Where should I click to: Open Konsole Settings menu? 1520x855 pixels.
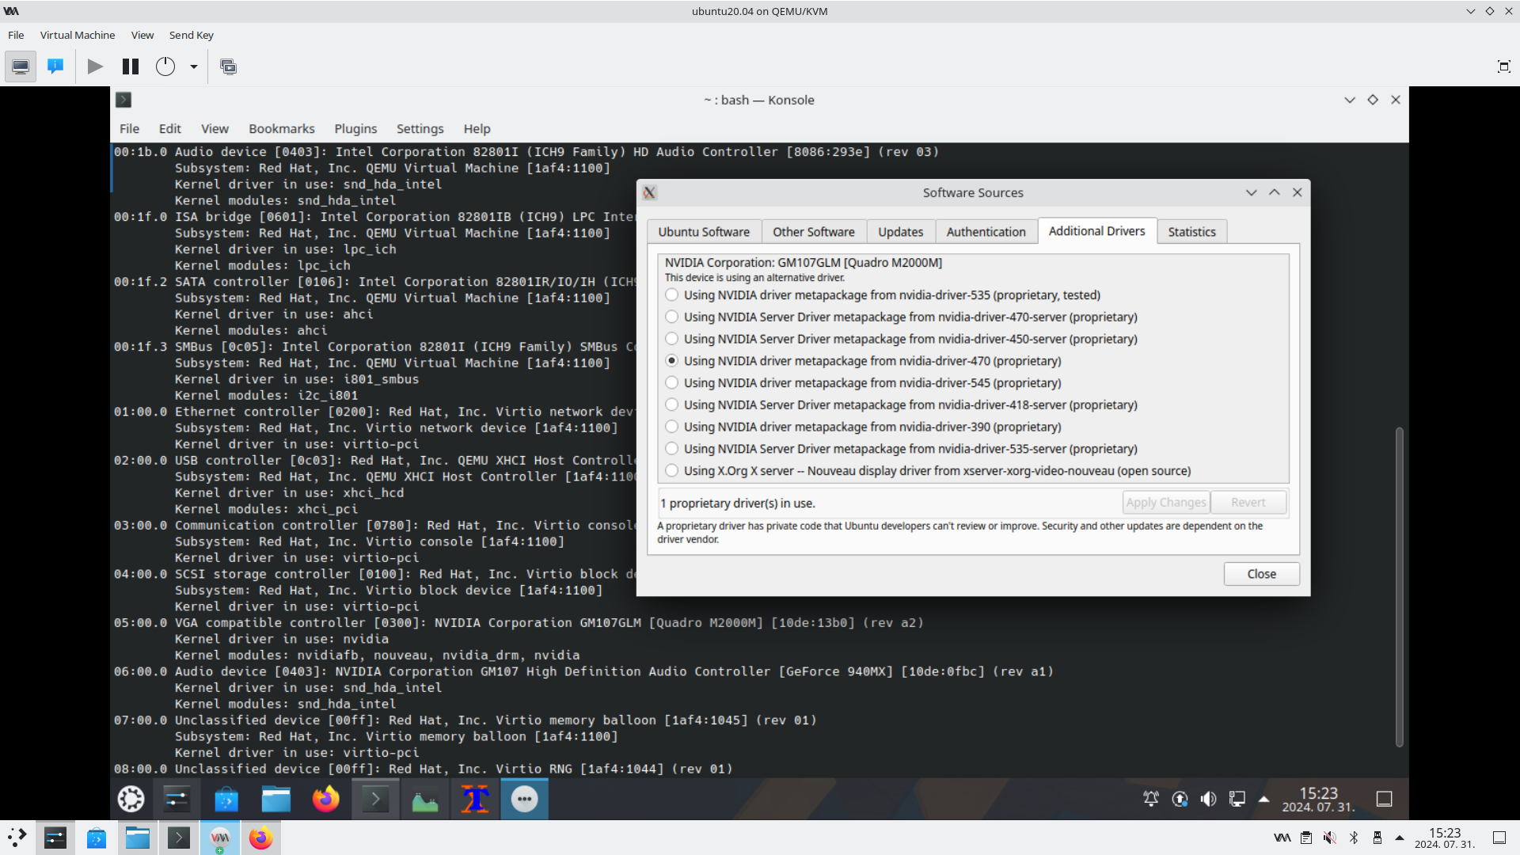420,128
